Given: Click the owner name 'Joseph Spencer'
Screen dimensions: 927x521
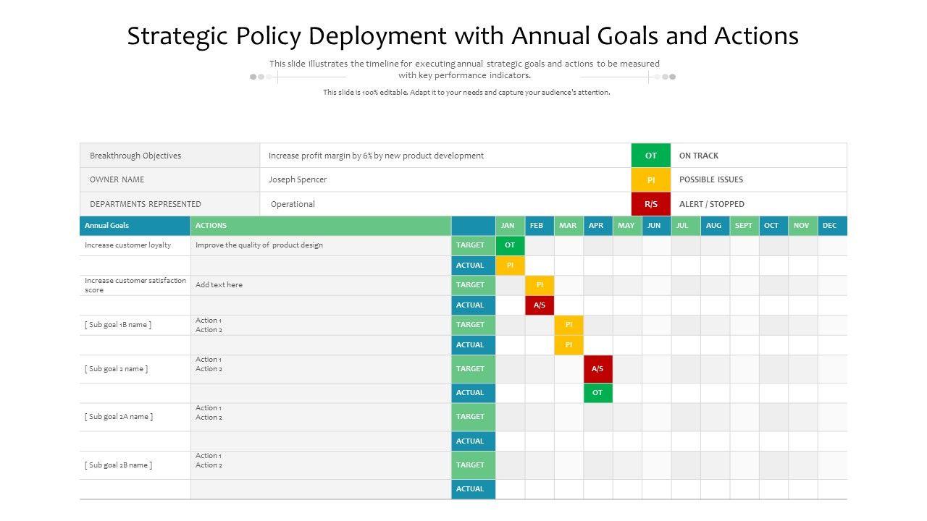Looking at the screenshot, I should 298,179.
